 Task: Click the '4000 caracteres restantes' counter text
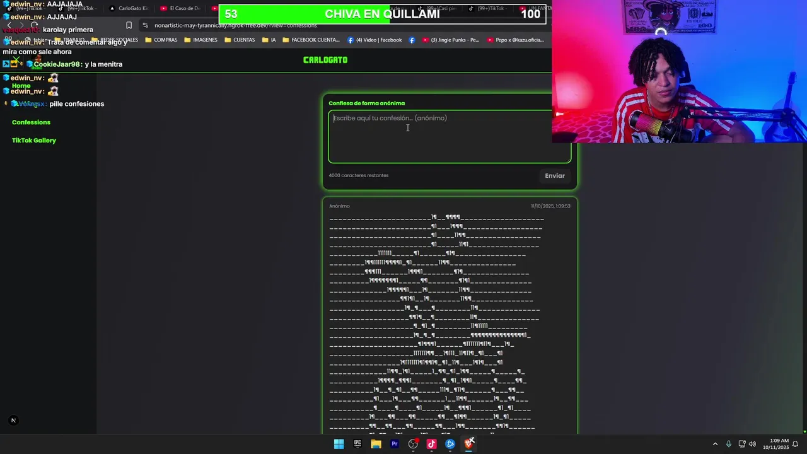pos(359,175)
